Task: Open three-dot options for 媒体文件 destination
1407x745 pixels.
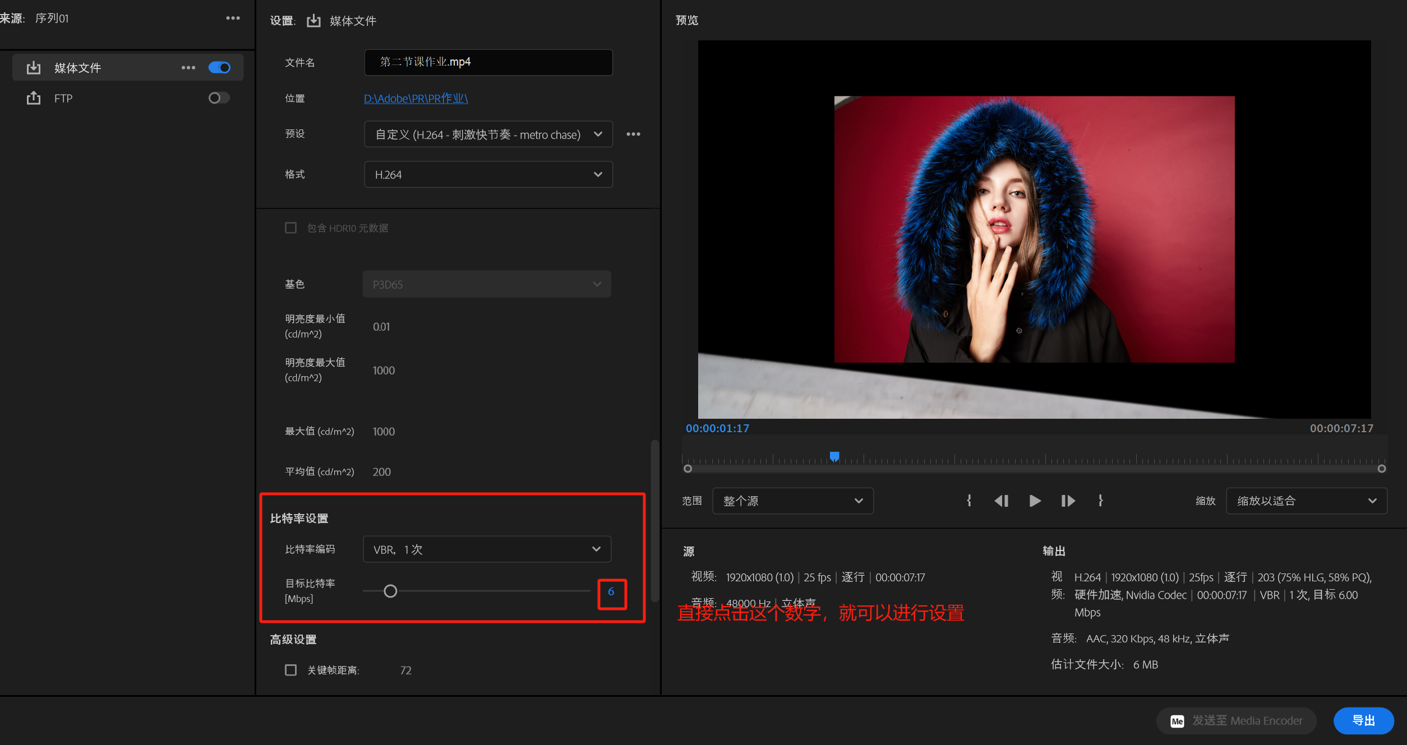Action: point(188,68)
